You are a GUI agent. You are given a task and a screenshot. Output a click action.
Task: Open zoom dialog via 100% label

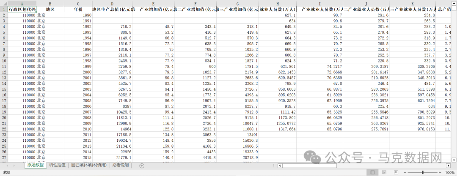pos(449,173)
